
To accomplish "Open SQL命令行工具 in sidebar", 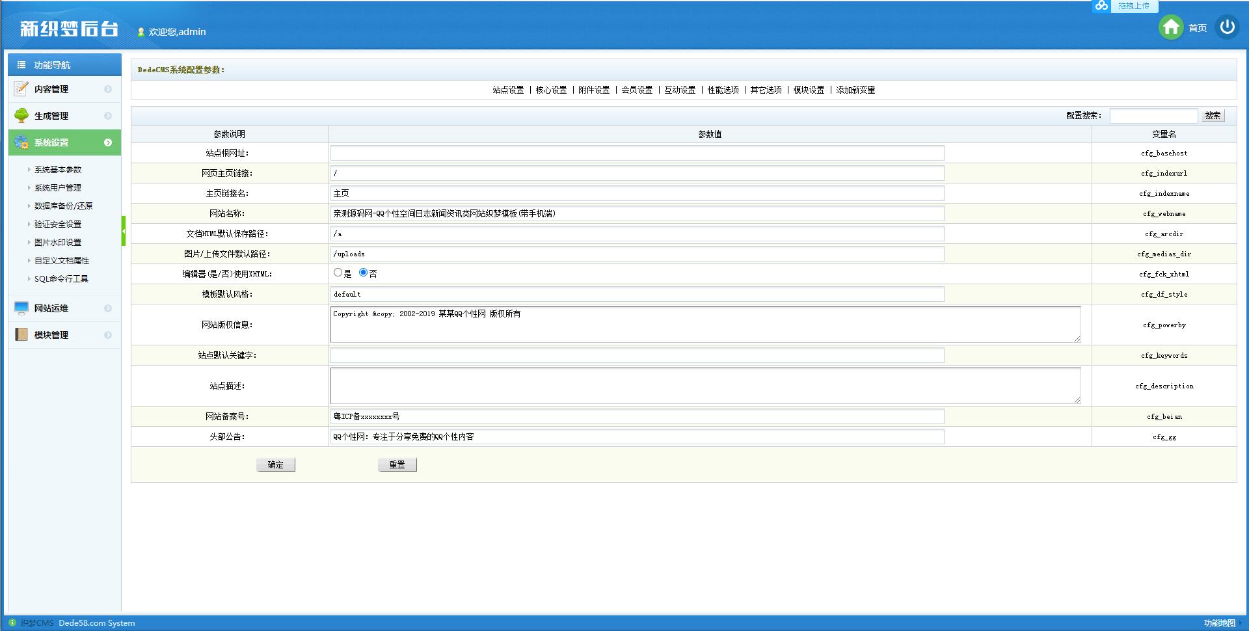I will click(x=61, y=278).
